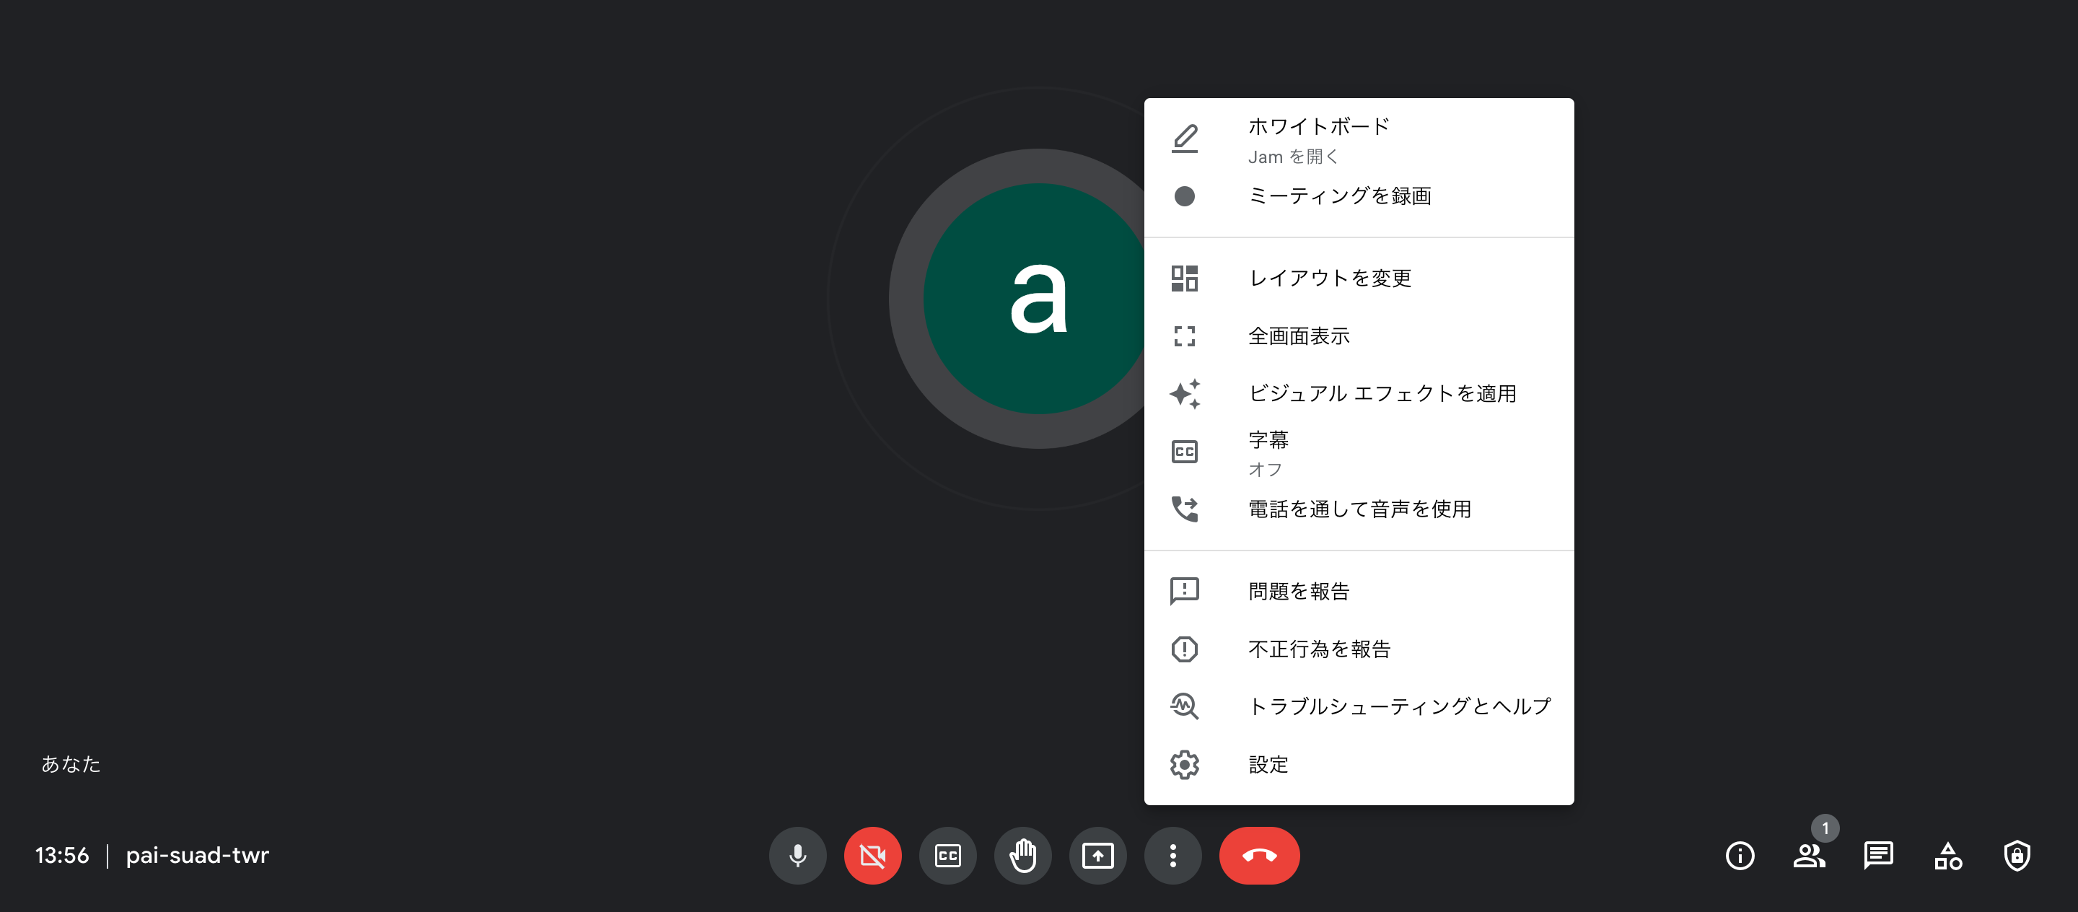Enter 全画面表示 full screen mode

(x=1299, y=336)
